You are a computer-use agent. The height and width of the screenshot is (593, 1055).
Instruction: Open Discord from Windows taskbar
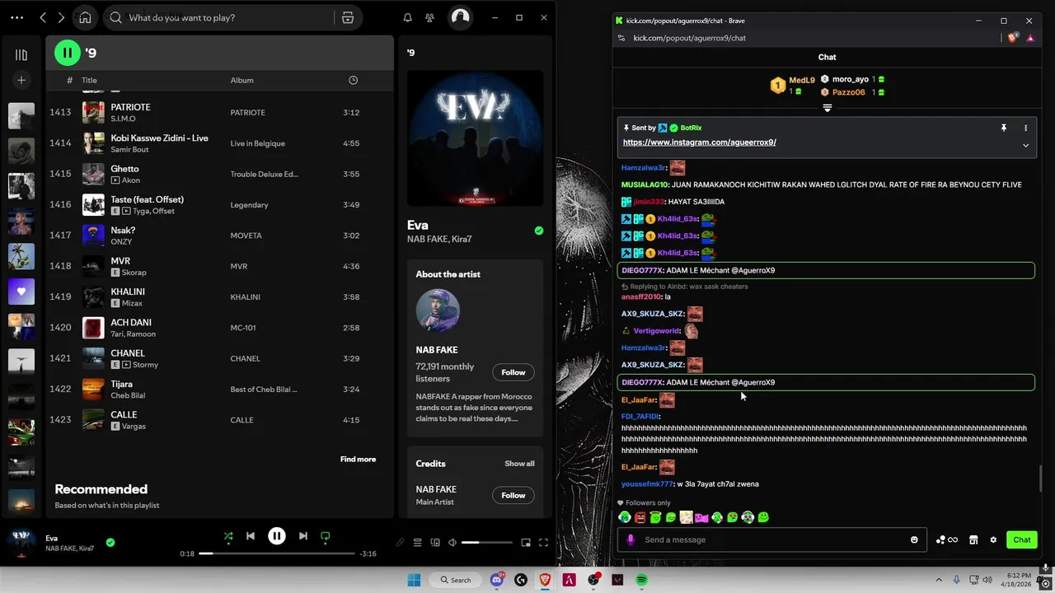pyautogui.click(x=497, y=580)
